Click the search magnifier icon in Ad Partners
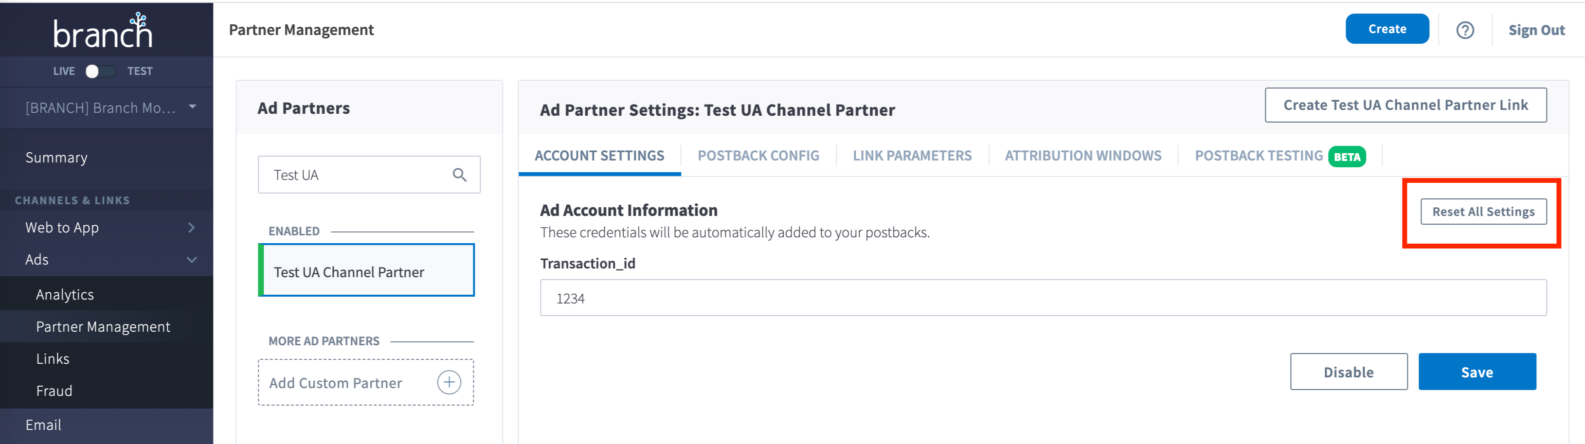The image size is (1585, 444). point(460,175)
